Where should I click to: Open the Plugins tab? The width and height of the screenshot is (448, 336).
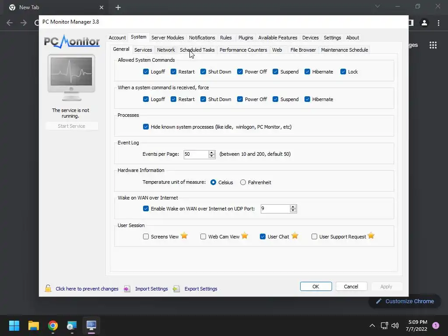coord(246,38)
